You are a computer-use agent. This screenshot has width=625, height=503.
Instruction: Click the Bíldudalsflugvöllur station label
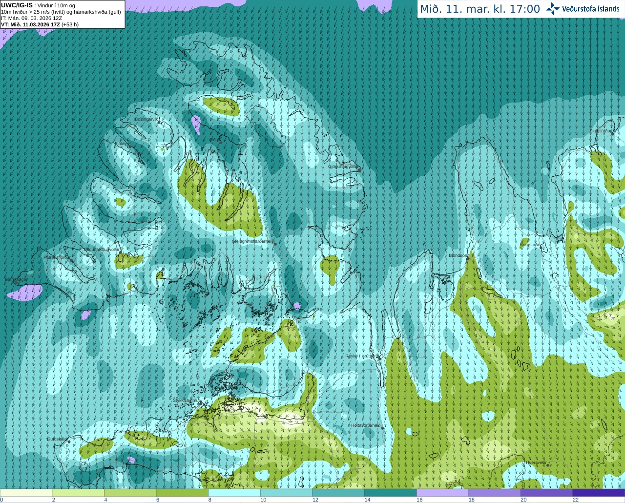coord(102,249)
